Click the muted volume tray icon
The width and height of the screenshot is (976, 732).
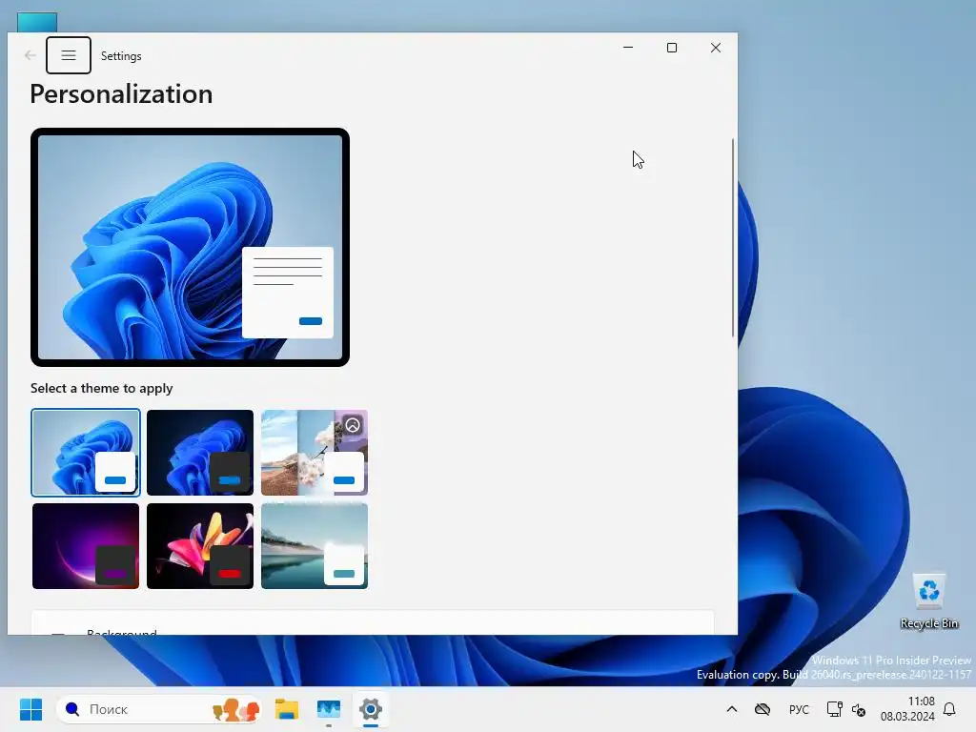pos(859,709)
